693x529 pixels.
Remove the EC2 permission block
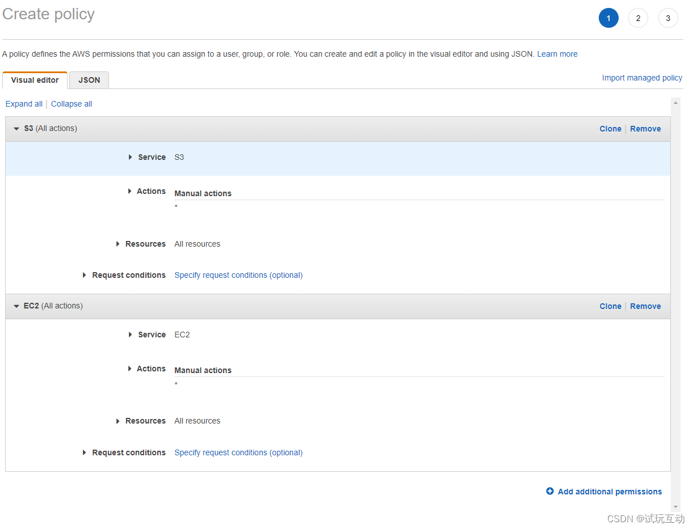[645, 306]
